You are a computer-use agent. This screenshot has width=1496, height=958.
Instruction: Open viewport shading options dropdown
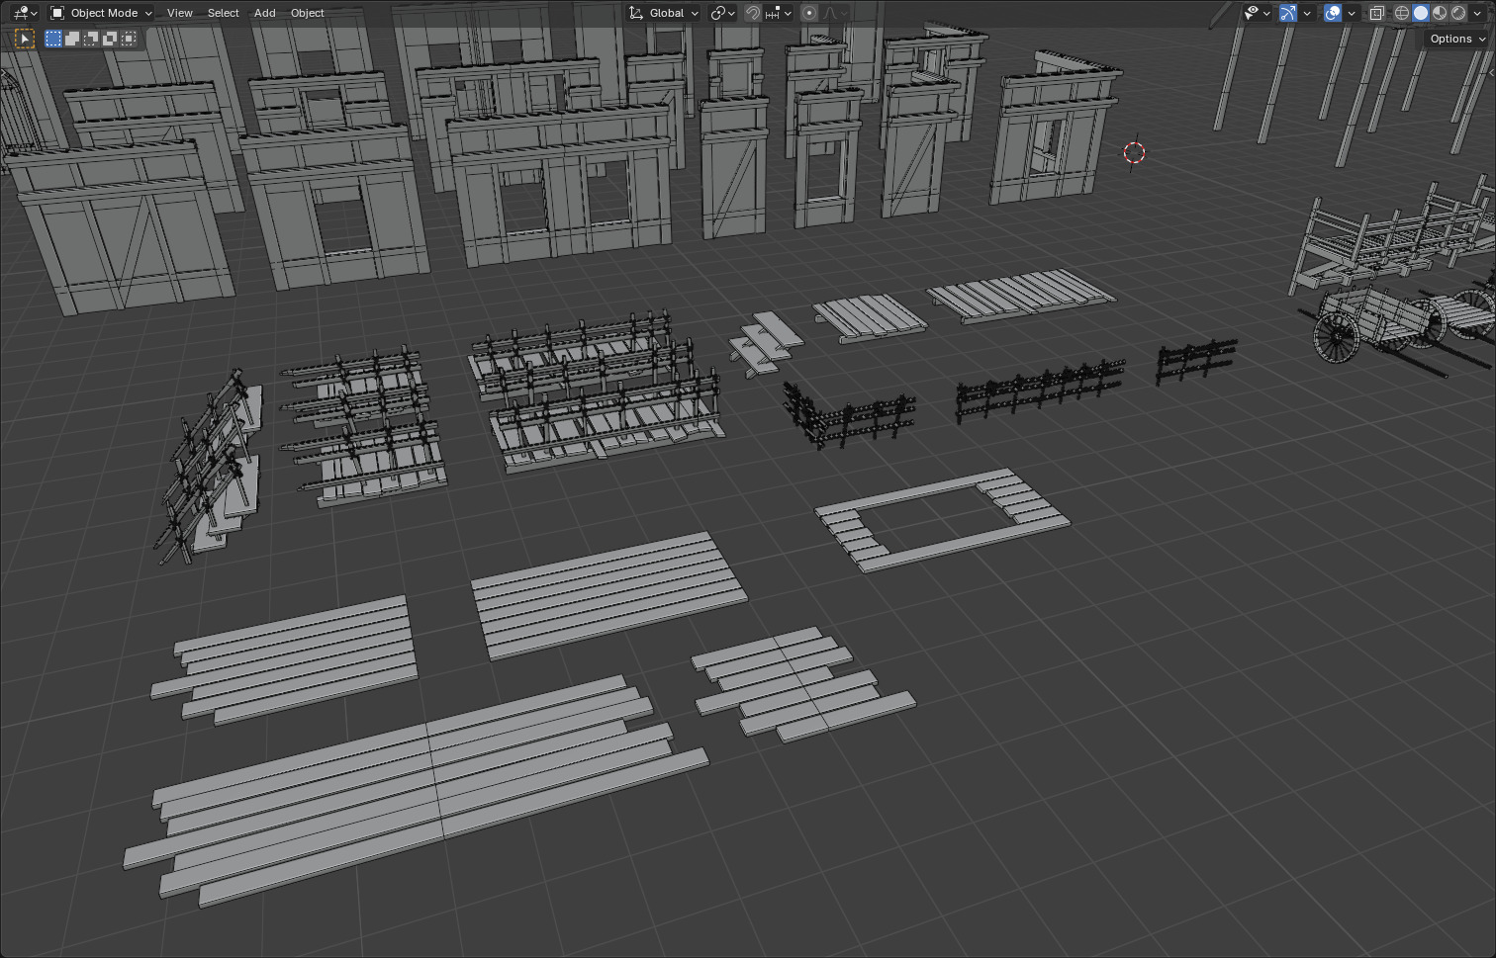[1477, 13]
